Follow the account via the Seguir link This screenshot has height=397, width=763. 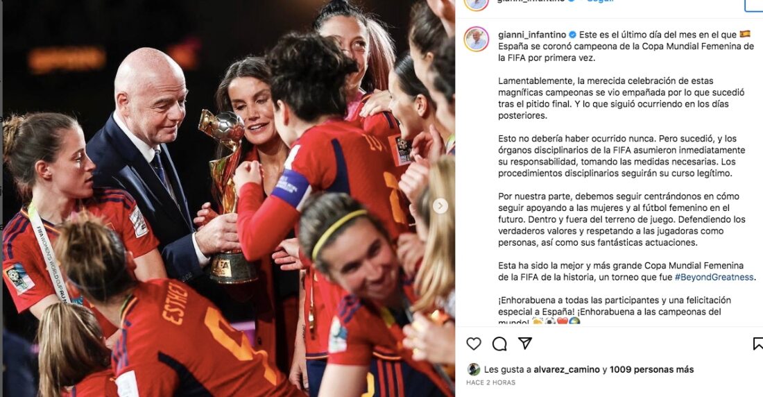click(x=599, y=1)
